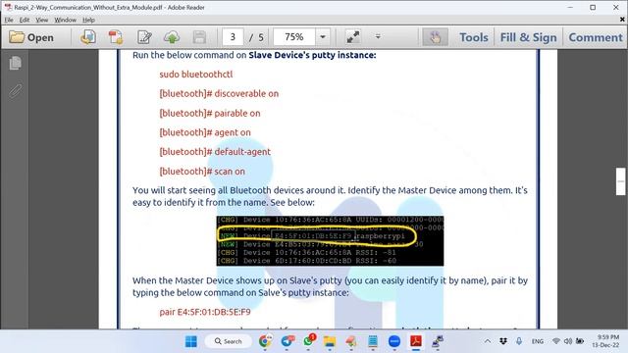Click the text 'pair E4:5F:01:DB:5E:F9'
This screenshot has height=353, width=628.
click(205, 312)
